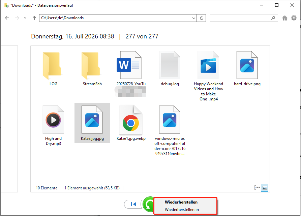Viewport: 301px width, 216px height.
Task: Switch to large icons view
Action: coord(265,188)
